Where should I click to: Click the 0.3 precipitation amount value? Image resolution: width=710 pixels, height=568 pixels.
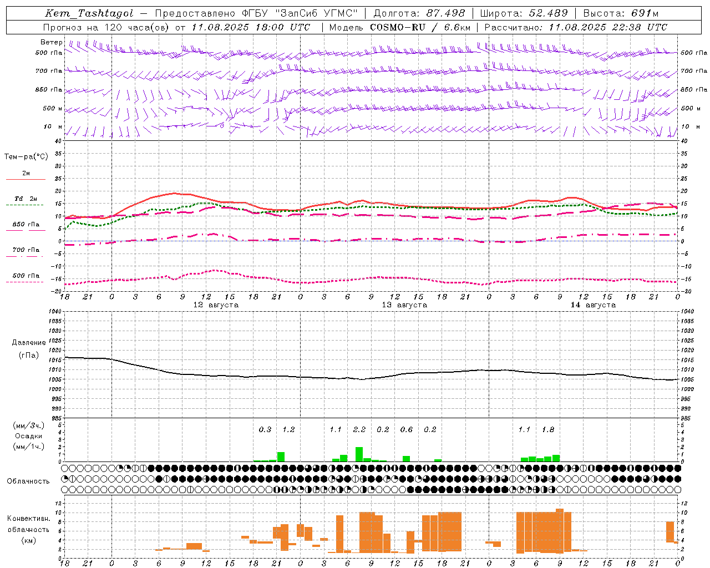pyautogui.click(x=265, y=429)
